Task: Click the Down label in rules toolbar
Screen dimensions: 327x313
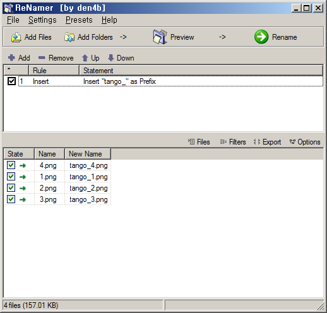Action: 126,58
